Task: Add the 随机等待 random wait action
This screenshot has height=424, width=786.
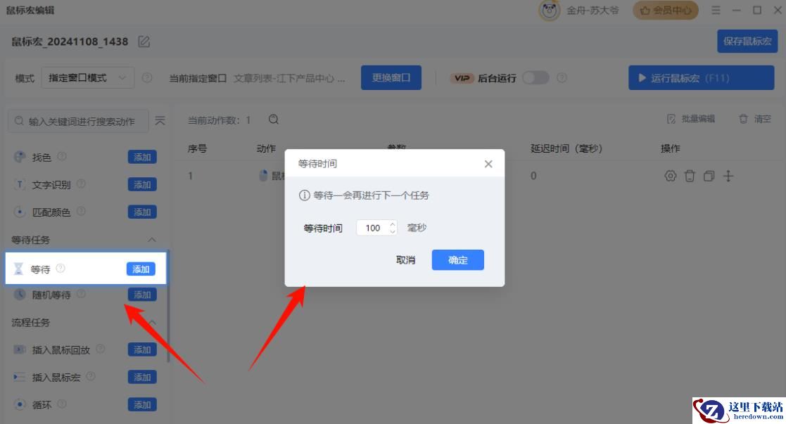Action: pos(142,295)
